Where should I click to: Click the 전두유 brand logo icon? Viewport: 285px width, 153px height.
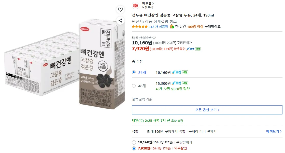136,5
